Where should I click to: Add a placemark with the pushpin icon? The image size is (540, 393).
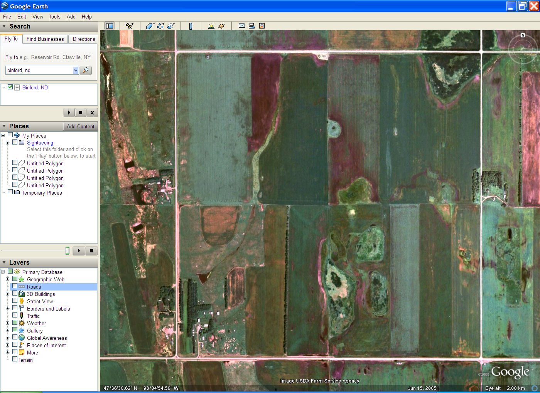point(130,26)
